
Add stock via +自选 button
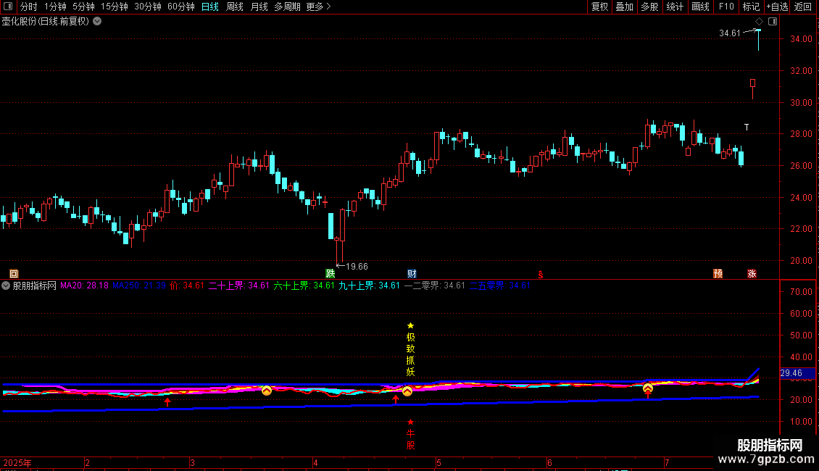777,7
